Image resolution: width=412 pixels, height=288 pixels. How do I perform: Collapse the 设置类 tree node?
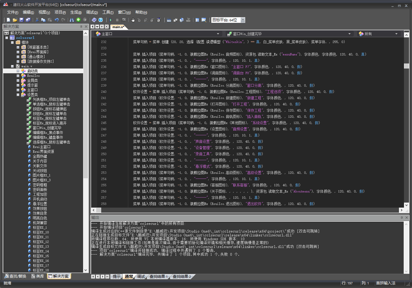point(18,95)
